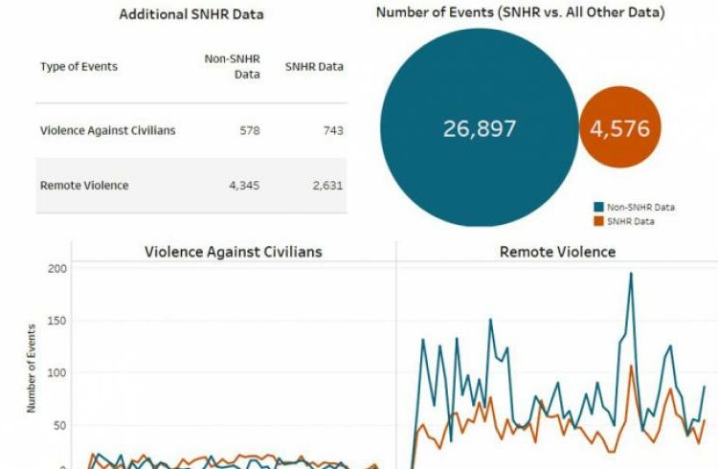Click the Violence Against Civilians table row label
The height and width of the screenshot is (469, 718).
point(107,130)
